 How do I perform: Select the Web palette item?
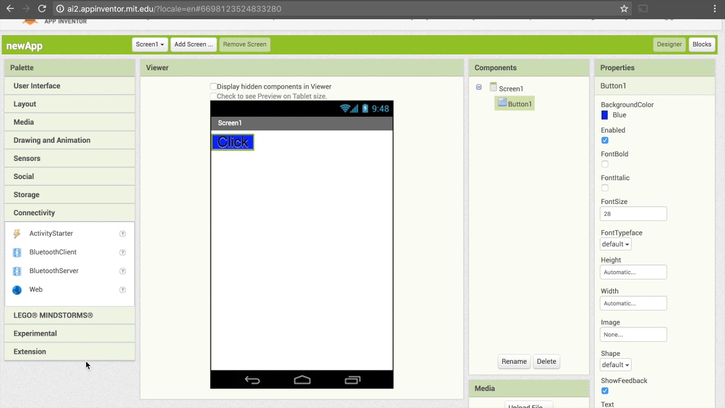[36, 290]
